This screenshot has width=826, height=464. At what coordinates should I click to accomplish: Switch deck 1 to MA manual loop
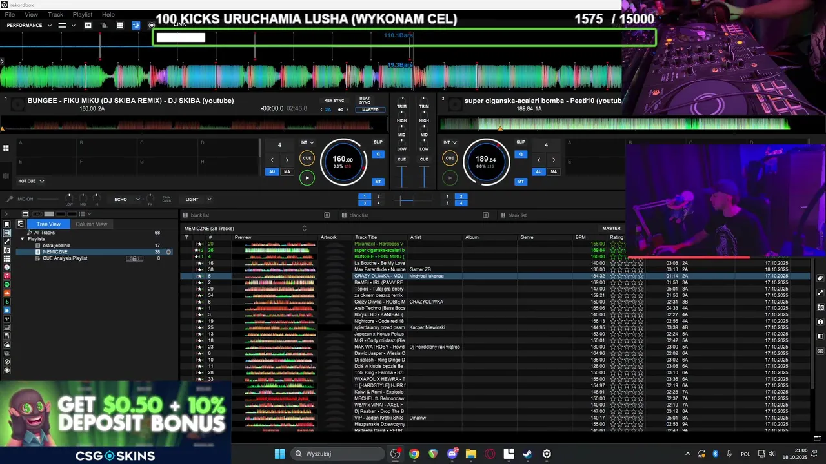point(287,171)
